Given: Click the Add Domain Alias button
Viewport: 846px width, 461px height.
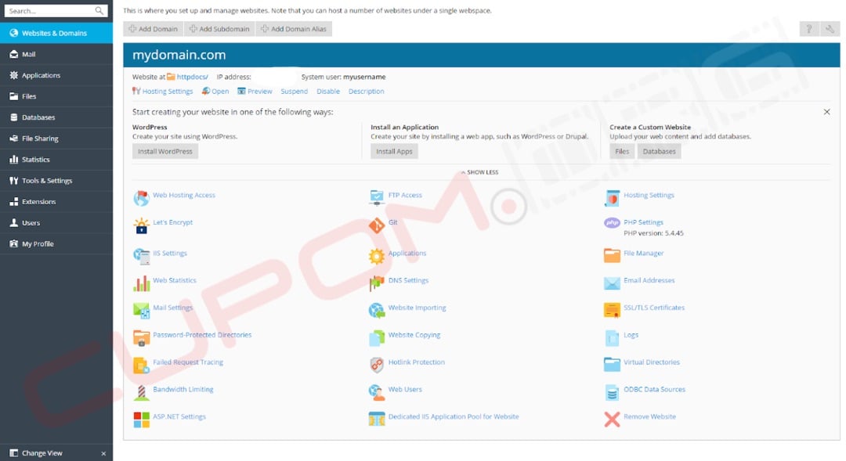Looking at the screenshot, I should tap(294, 29).
